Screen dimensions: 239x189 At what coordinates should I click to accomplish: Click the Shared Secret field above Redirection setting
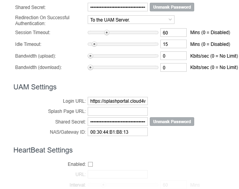pos(118,7)
